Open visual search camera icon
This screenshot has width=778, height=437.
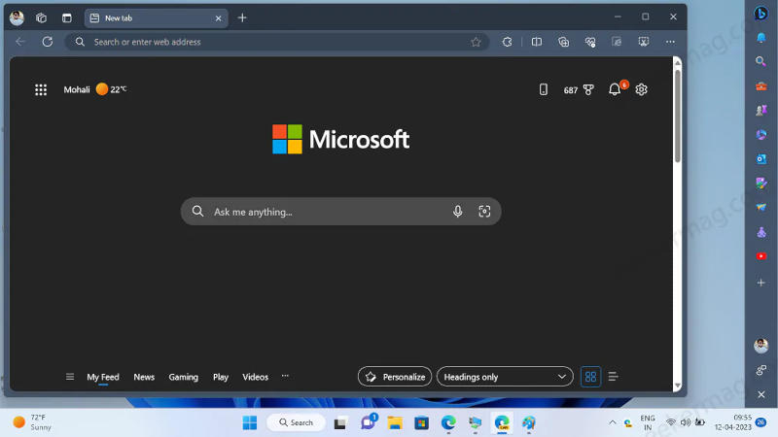(484, 212)
